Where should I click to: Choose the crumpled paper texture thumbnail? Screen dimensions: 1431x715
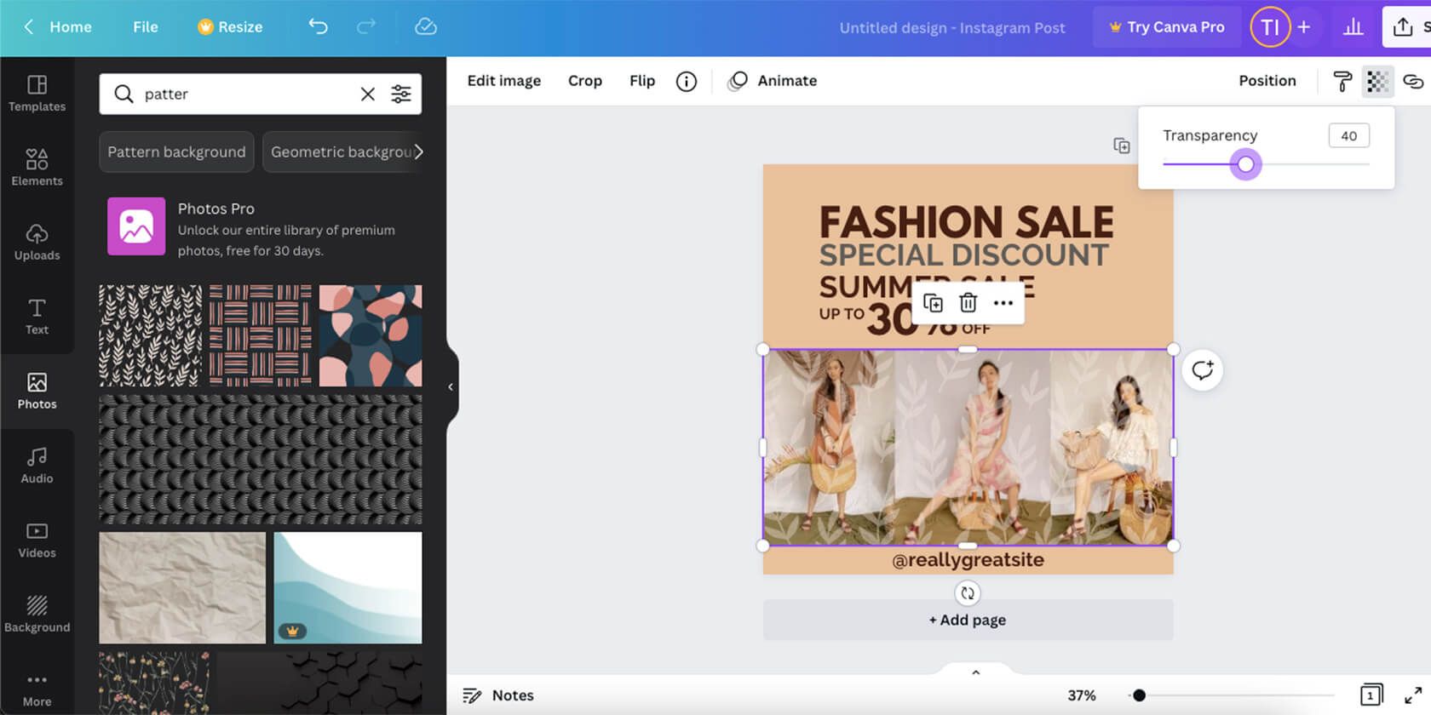point(182,587)
